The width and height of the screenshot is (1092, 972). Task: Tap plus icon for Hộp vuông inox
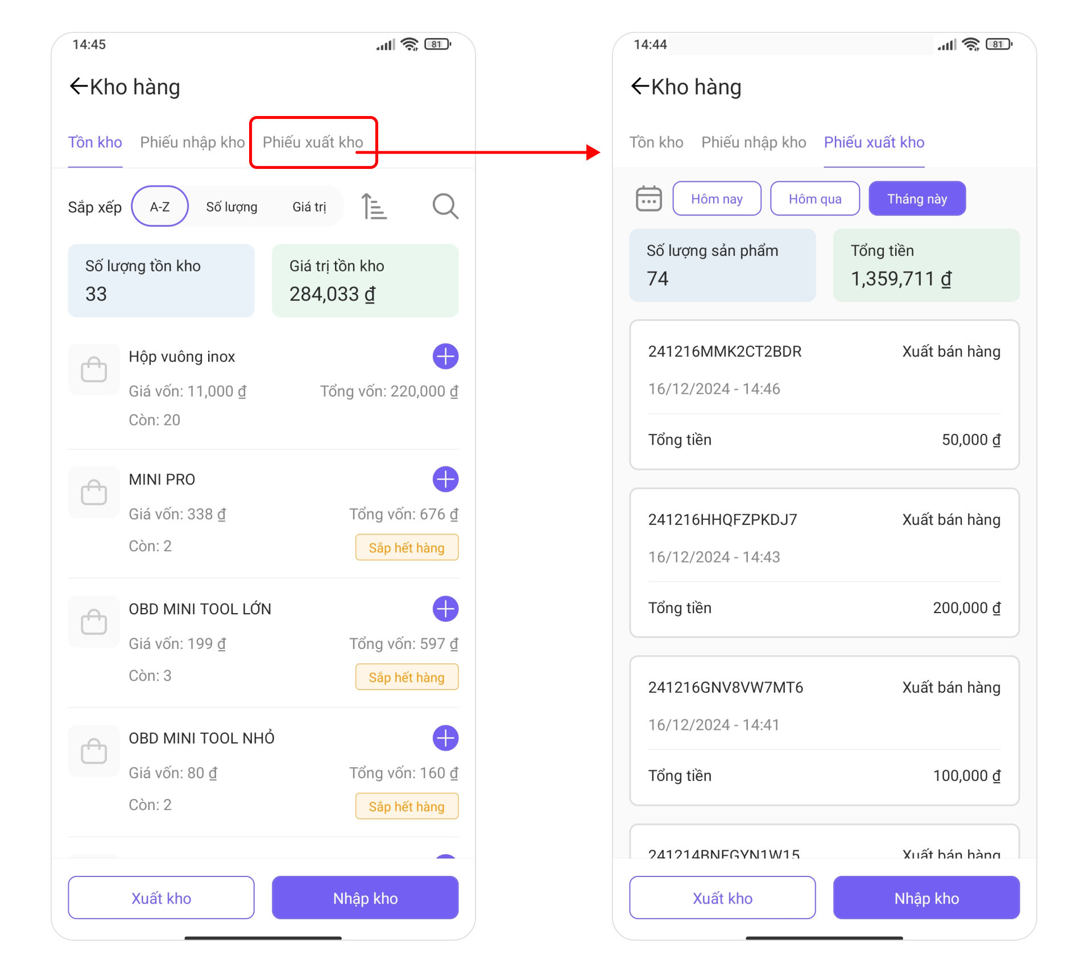click(x=445, y=357)
